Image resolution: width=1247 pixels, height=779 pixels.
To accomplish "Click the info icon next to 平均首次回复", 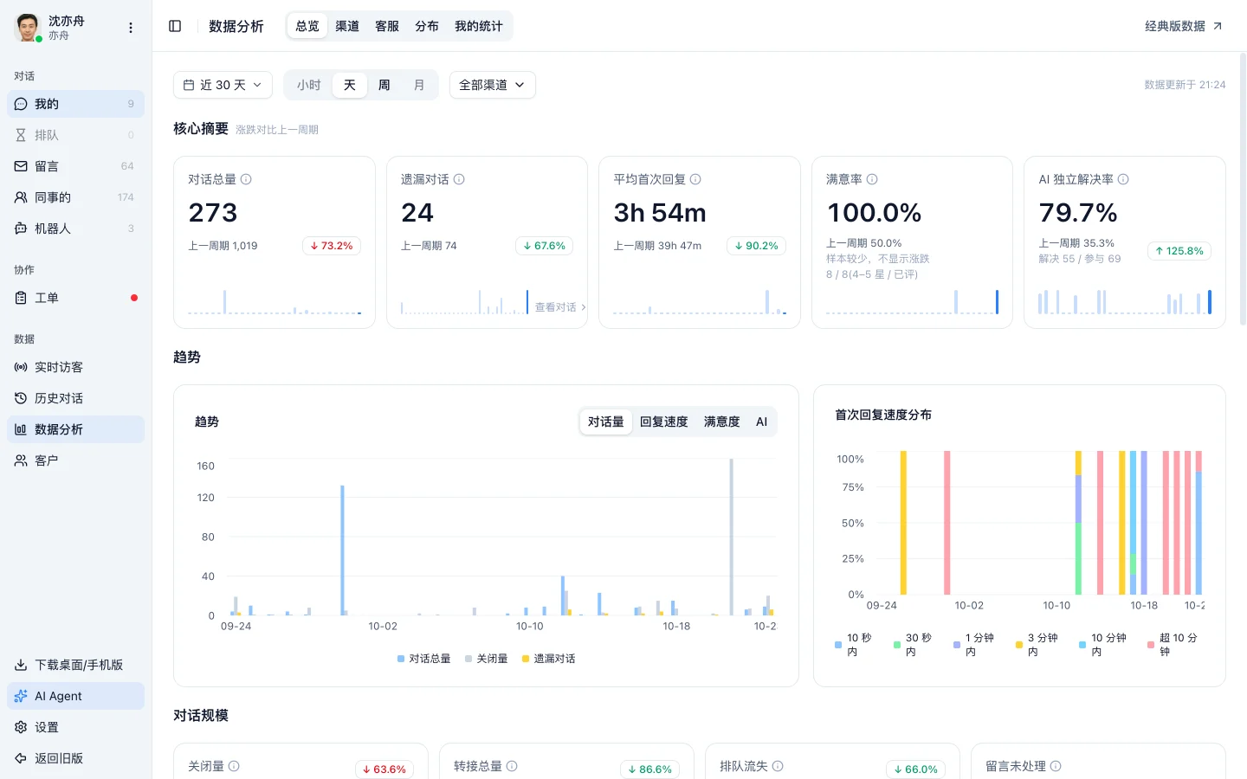I will (695, 179).
